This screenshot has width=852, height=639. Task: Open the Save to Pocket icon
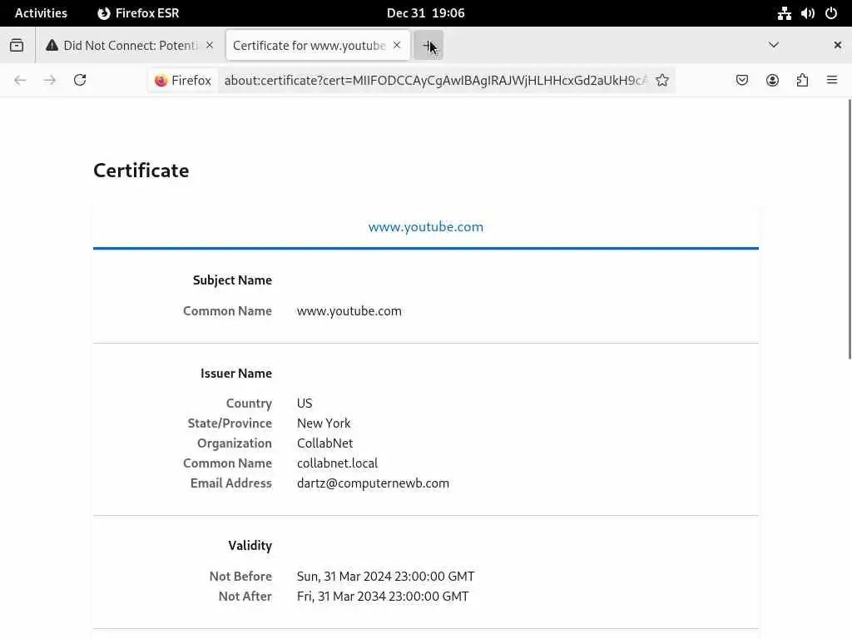[x=742, y=81]
